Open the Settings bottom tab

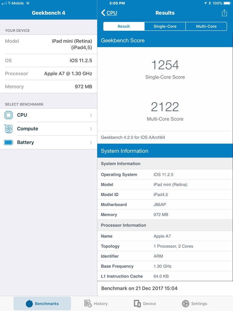click(x=194, y=303)
